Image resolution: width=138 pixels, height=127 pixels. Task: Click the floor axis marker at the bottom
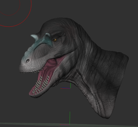coord(65,118)
